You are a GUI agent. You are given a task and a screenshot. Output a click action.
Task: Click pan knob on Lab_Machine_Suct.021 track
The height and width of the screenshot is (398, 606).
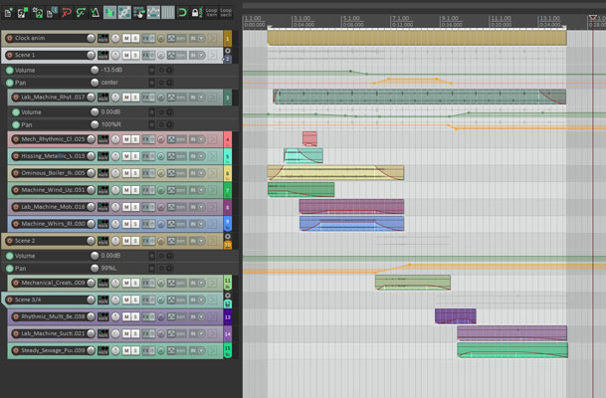(115, 333)
